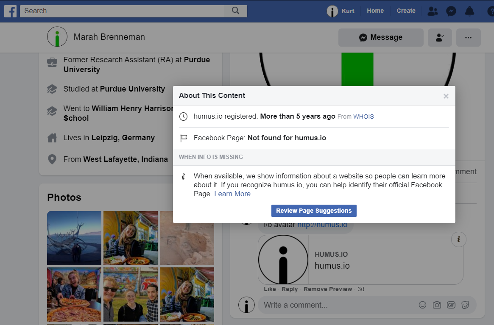Post a sticker via sticker icon
Screen dimensions: 494x325
coord(465,305)
